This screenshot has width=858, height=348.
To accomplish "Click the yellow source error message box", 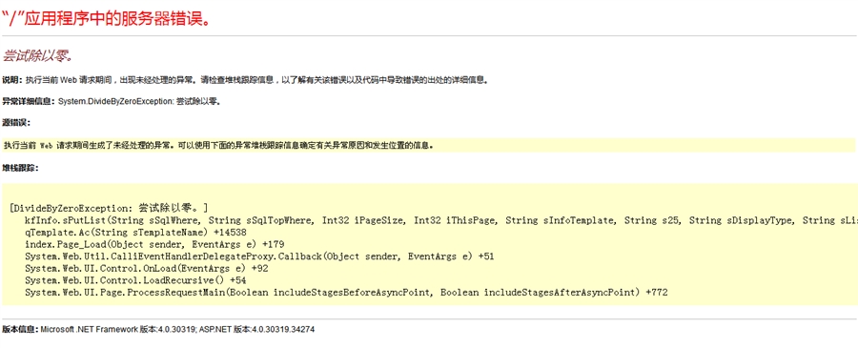I will click(428, 146).
